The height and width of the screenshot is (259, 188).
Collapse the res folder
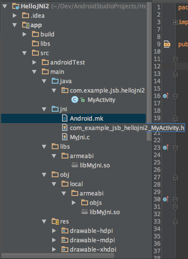coord(44,222)
